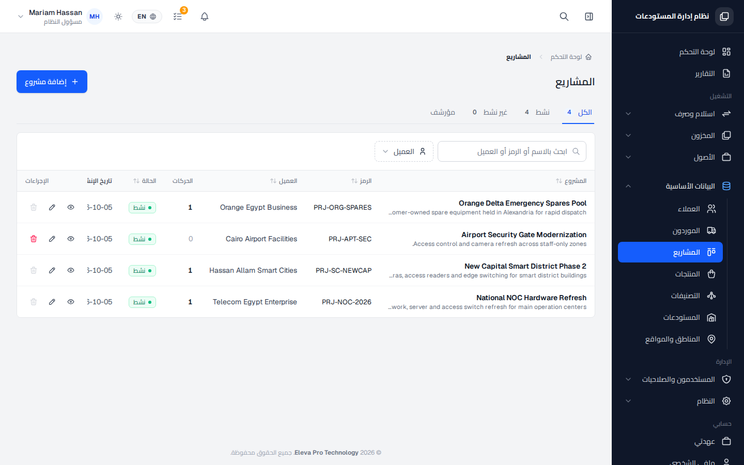The width and height of the screenshot is (744, 465).
Task: View Airport Security Gate Modernization row
Action: (x=71, y=239)
